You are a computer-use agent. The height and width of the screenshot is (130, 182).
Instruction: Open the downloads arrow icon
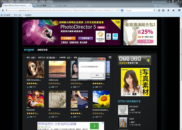pos(168,10)
